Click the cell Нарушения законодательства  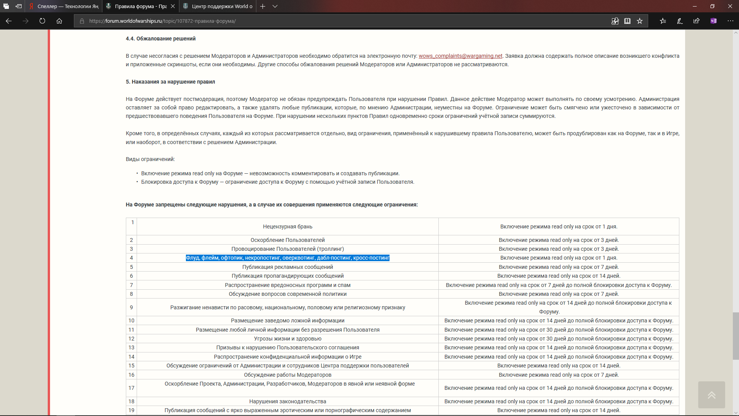[288, 401]
